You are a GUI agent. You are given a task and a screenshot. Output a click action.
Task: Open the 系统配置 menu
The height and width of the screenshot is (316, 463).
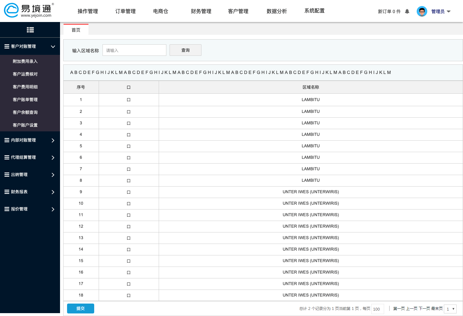point(315,11)
